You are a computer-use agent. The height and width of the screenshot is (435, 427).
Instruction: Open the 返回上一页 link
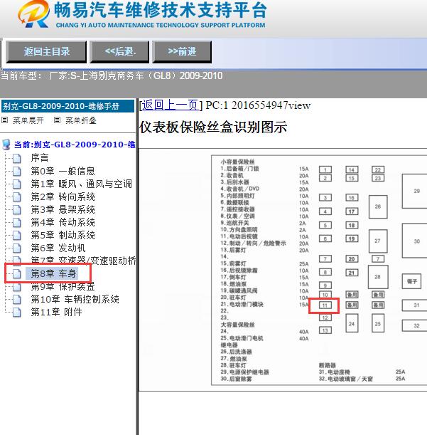point(170,105)
